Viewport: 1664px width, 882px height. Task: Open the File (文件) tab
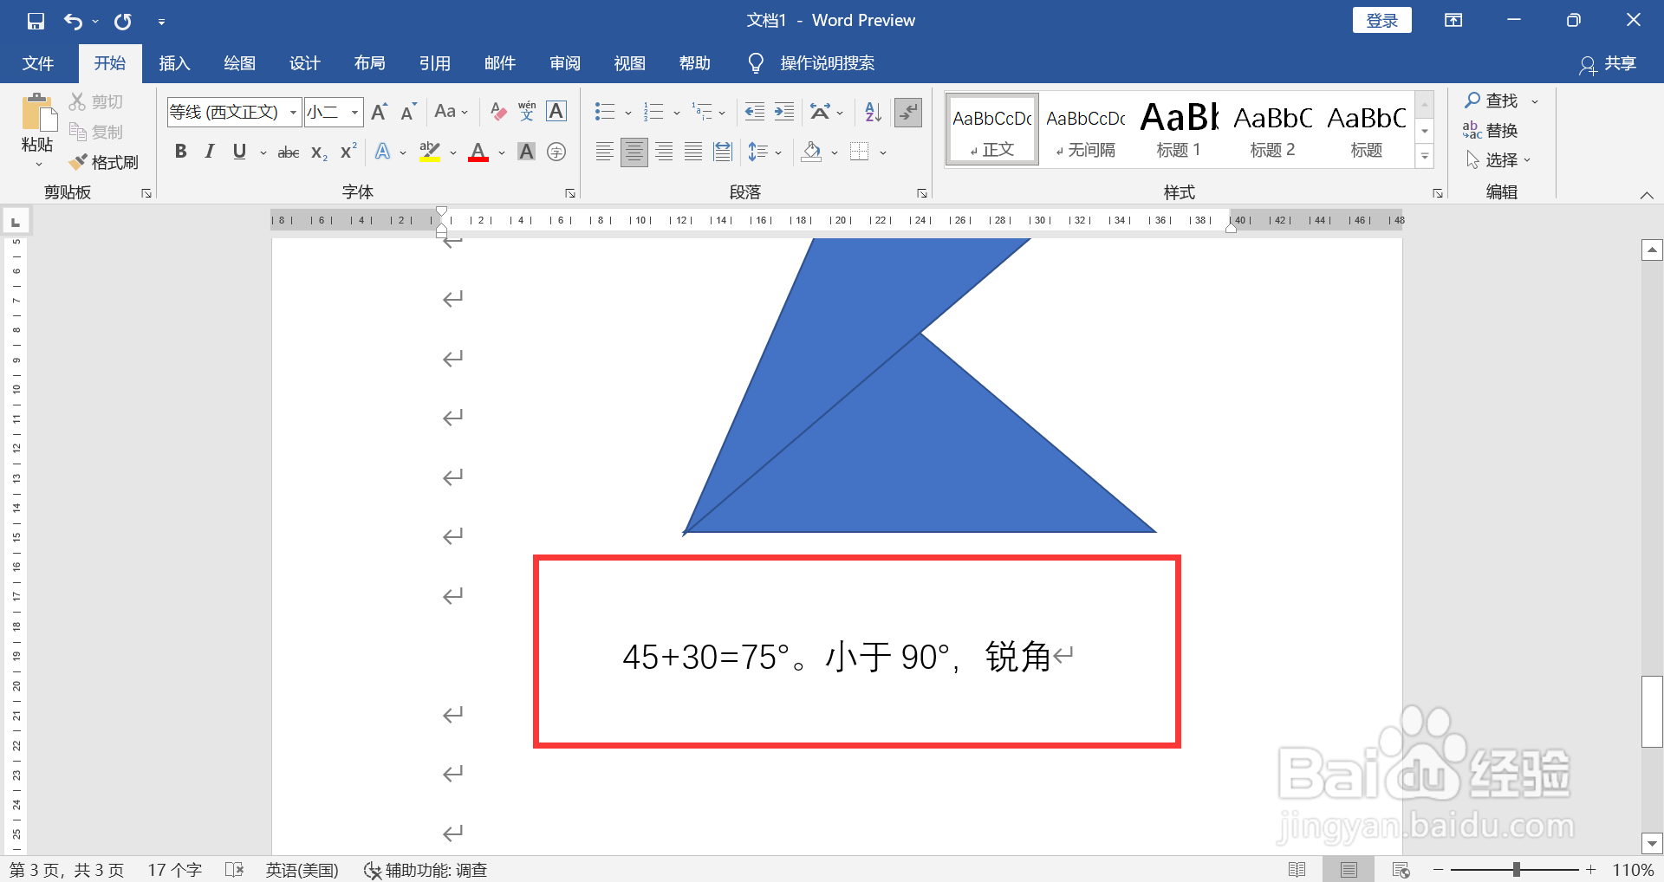click(38, 63)
